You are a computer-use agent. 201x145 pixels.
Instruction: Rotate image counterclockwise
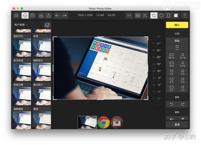(x=172, y=104)
